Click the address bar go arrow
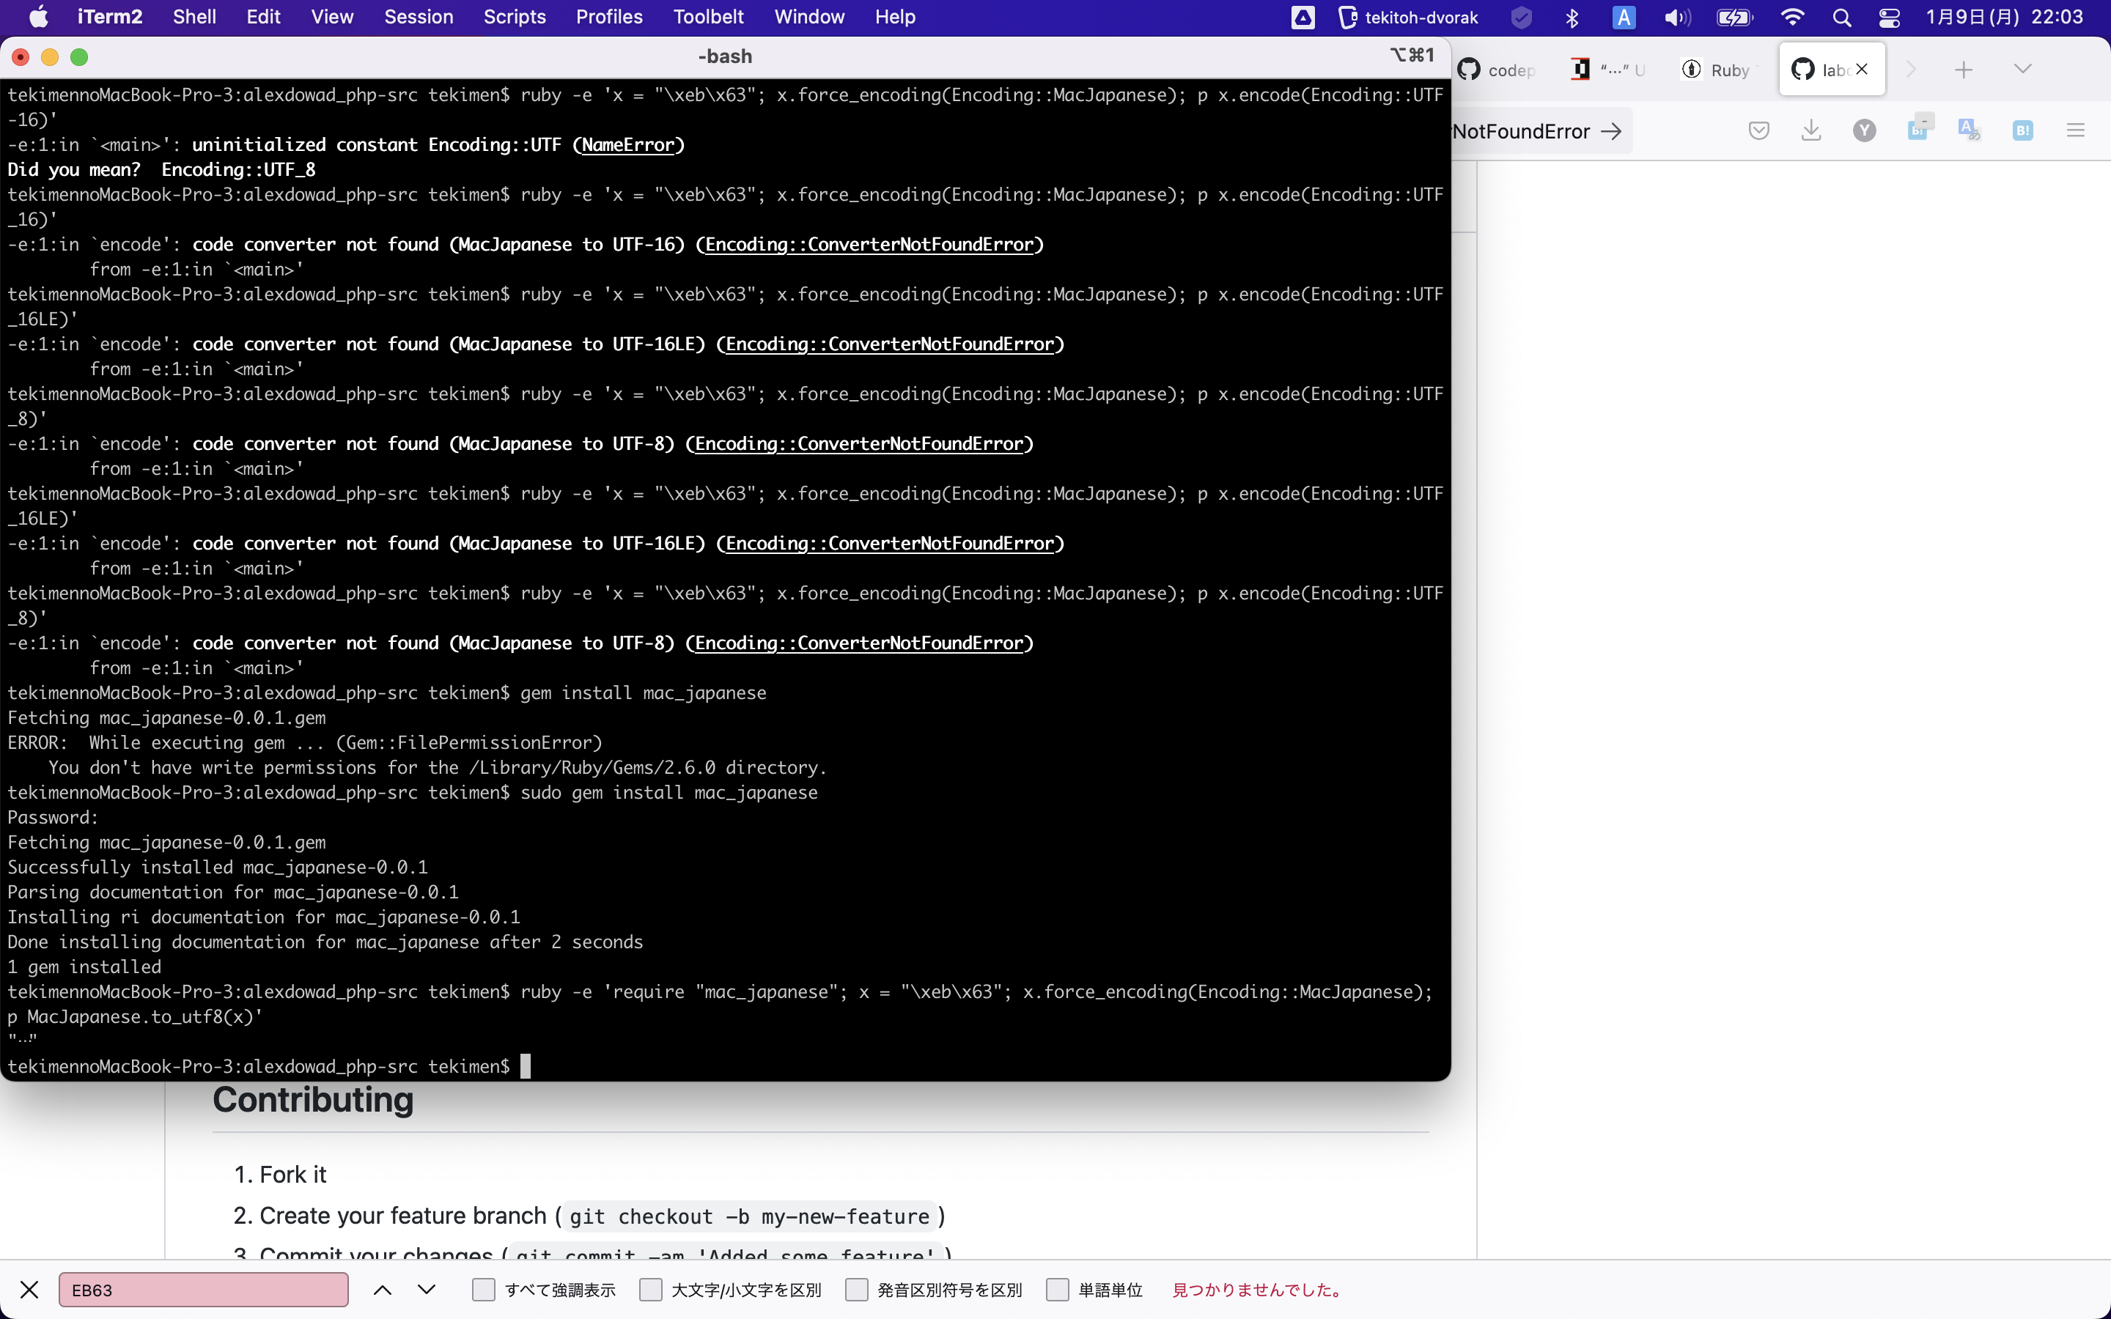The image size is (2111, 1319). (x=1611, y=131)
